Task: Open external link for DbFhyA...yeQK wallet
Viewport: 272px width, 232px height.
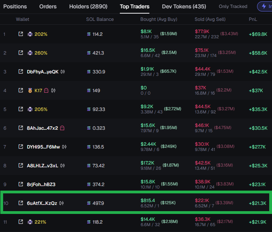Action: (20, 71)
